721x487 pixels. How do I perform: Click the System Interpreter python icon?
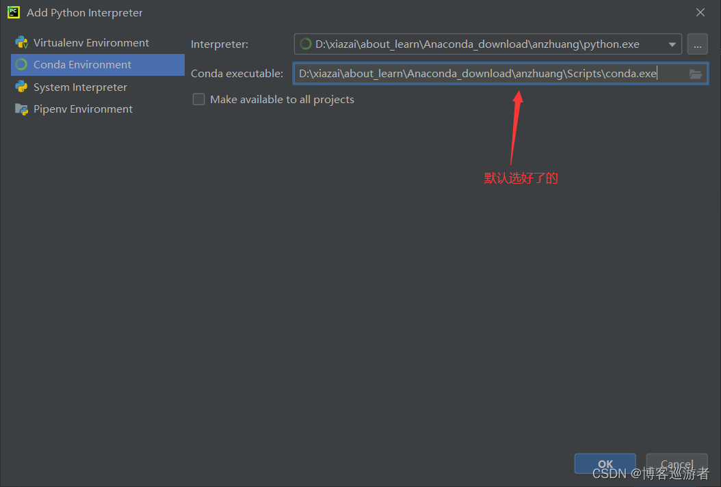[22, 87]
